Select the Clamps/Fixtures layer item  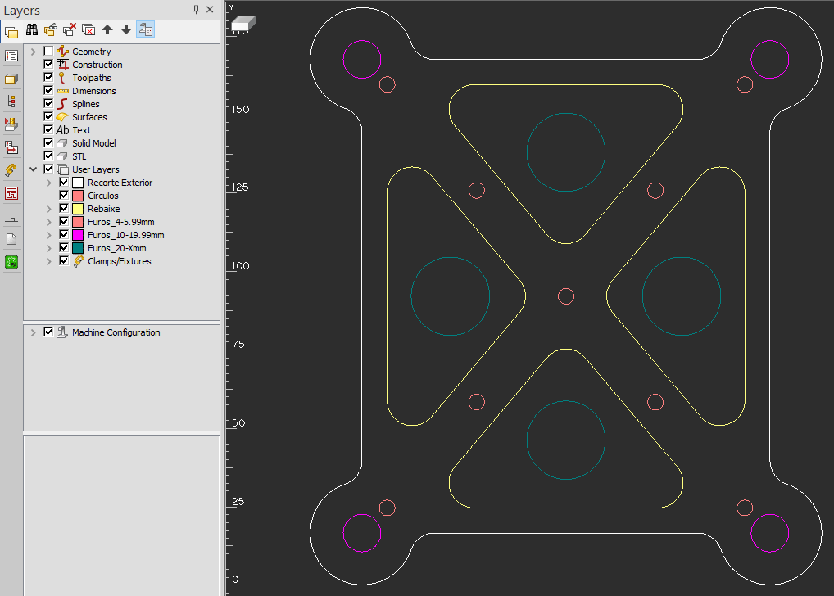[119, 261]
